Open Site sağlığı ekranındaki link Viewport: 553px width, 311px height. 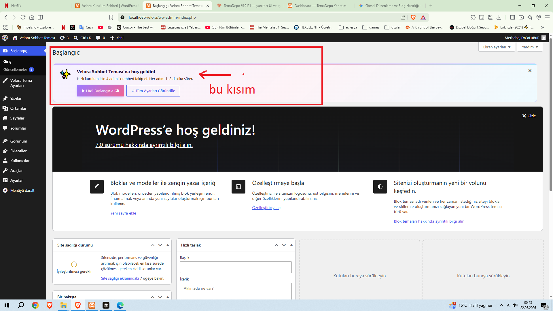[x=120, y=278]
